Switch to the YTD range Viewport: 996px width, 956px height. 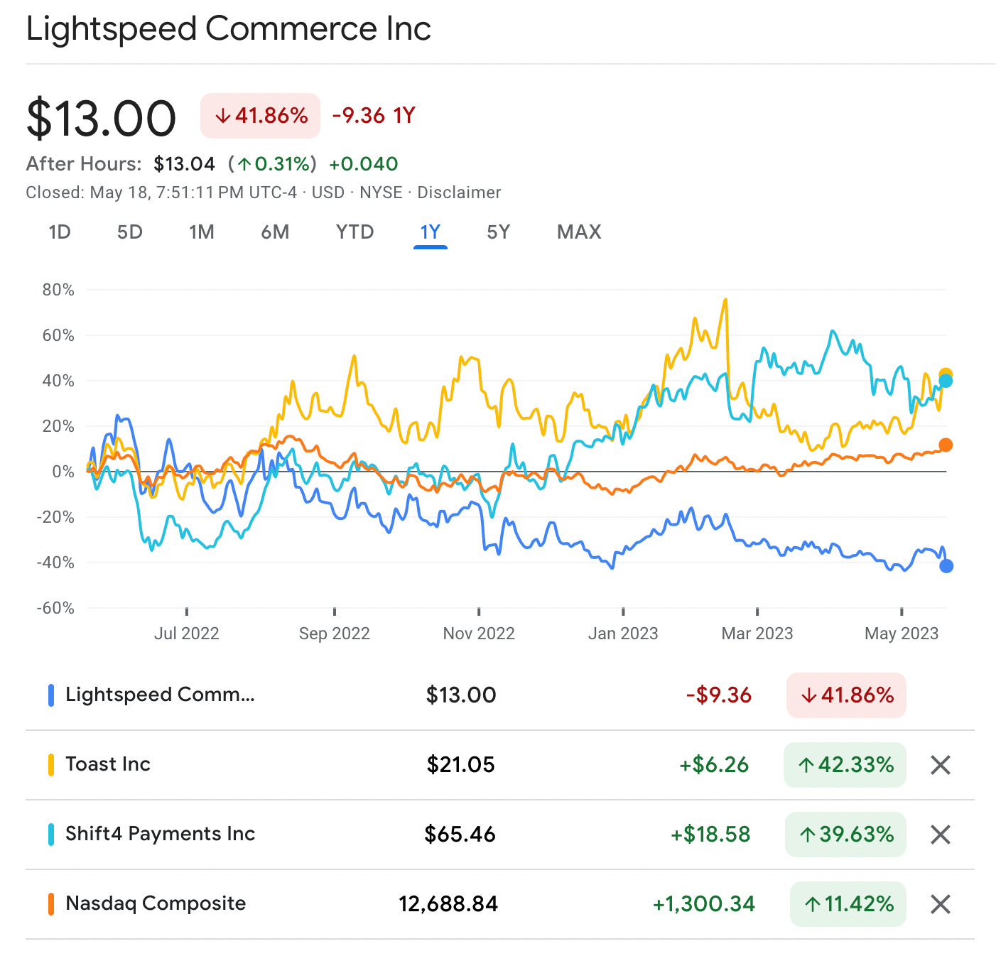point(354,232)
